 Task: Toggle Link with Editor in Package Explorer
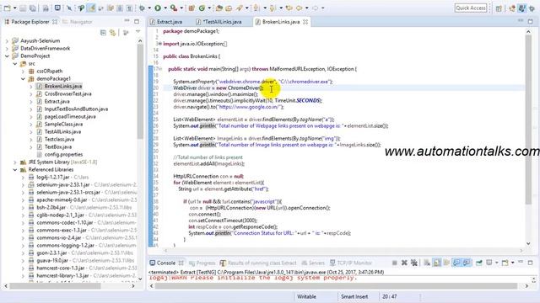pyautogui.click(x=112, y=33)
